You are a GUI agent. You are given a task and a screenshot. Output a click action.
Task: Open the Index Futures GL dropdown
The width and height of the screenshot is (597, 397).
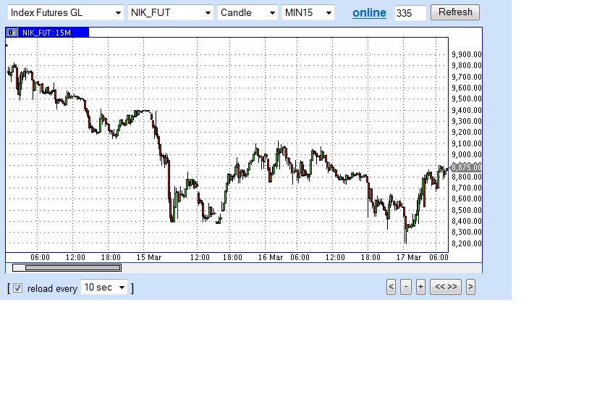coord(65,12)
